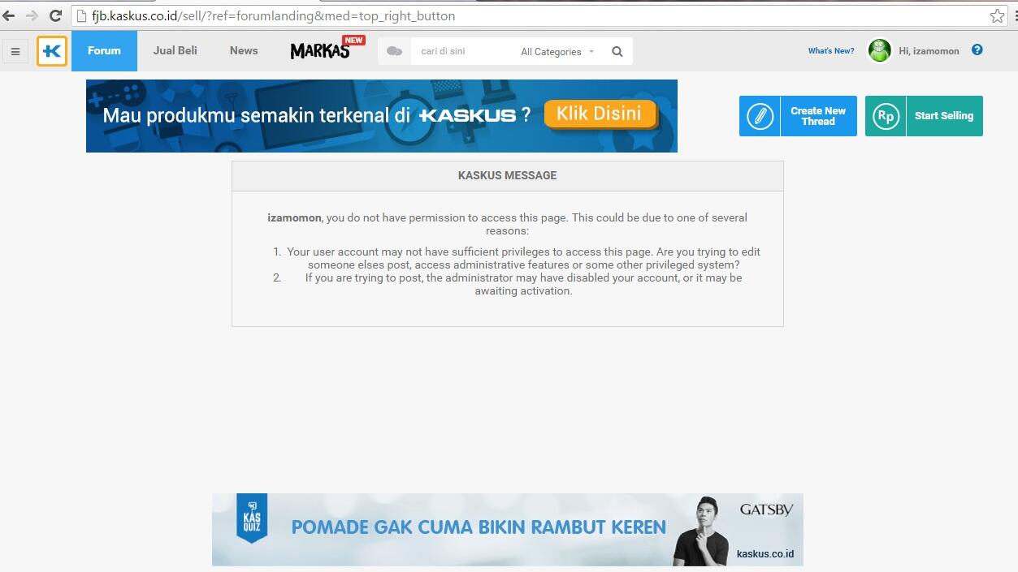Open the hamburger side menu

[x=15, y=51]
